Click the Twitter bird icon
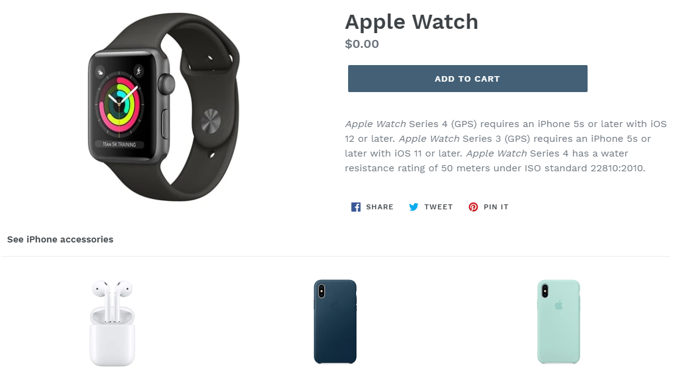 click(x=413, y=207)
